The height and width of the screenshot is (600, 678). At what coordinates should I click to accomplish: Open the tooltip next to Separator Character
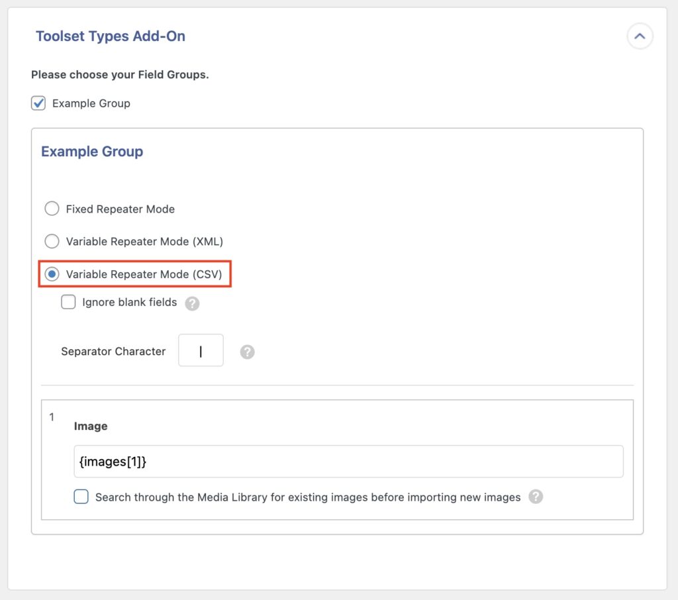click(x=248, y=352)
